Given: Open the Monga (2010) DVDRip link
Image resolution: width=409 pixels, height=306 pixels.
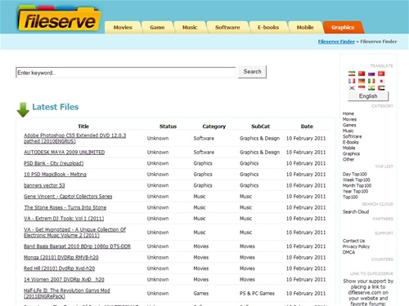Looking at the screenshot, I should [x=61, y=257].
